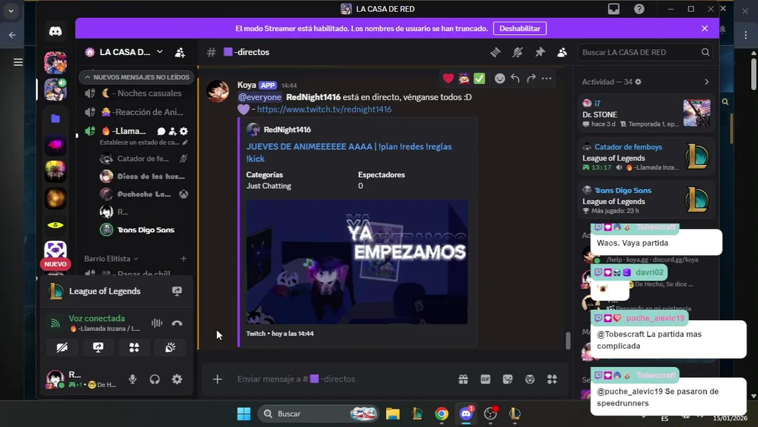The image size is (758, 427).
Task: Click the search field Buscar LA CASA DE RED
Action: (645, 52)
